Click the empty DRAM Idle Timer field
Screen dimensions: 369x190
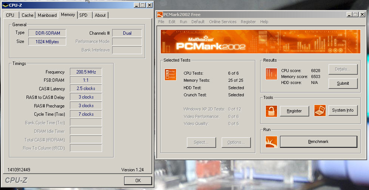tap(86, 131)
